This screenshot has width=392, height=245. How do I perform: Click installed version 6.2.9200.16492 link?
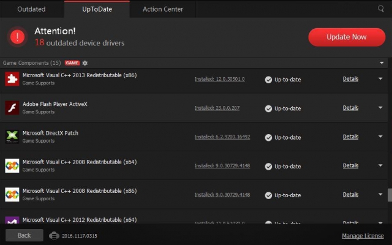[222, 137]
